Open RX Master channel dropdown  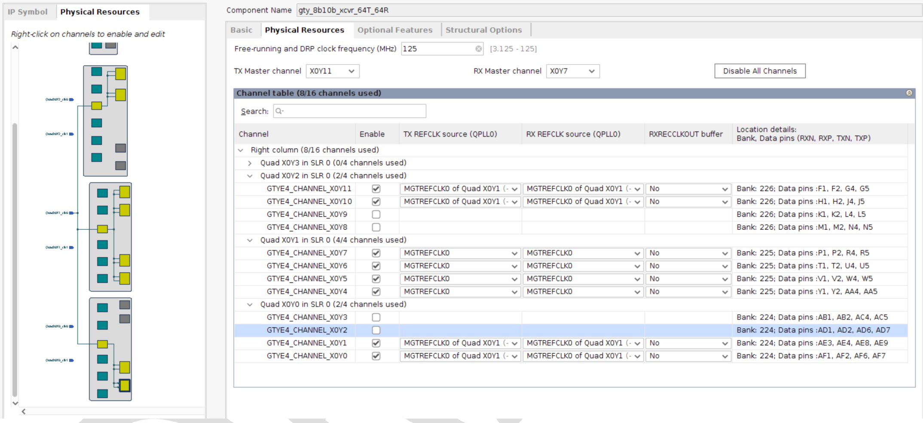(573, 71)
